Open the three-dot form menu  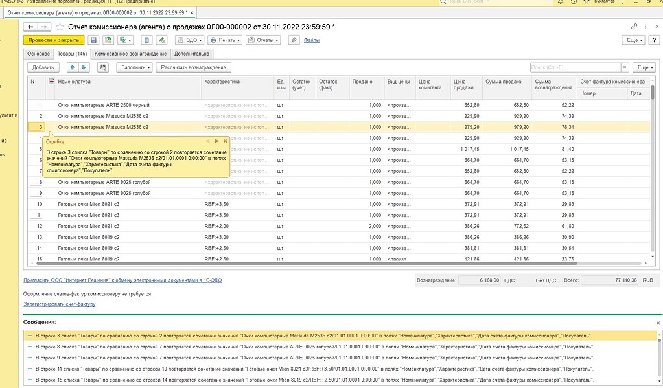coord(646,26)
